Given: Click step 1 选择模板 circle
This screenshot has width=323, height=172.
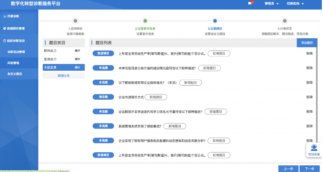Looking at the screenshot, I should coord(75,21).
